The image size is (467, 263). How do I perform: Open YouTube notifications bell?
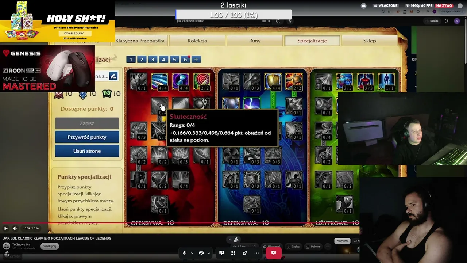click(446, 21)
